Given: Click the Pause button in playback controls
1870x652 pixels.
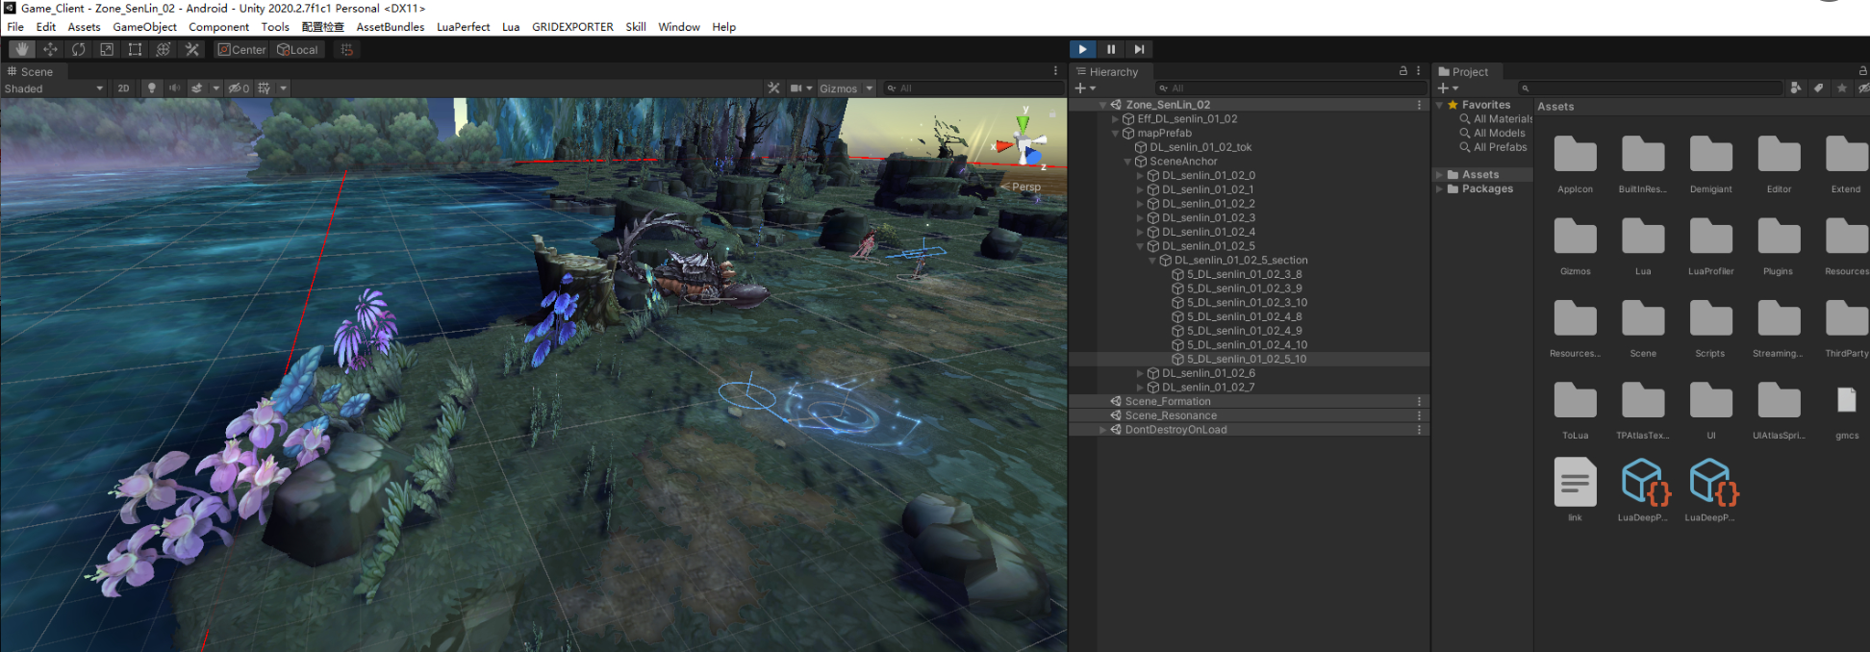Looking at the screenshot, I should pos(1111,49).
